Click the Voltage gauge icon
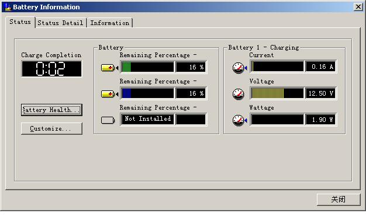This screenshot has width=366, height=224. (x=239, y=94)
